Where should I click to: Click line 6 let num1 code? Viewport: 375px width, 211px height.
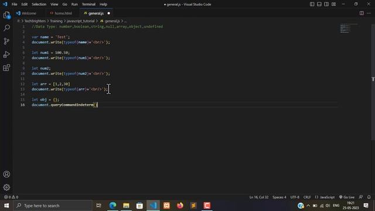[x=51, y=53]
